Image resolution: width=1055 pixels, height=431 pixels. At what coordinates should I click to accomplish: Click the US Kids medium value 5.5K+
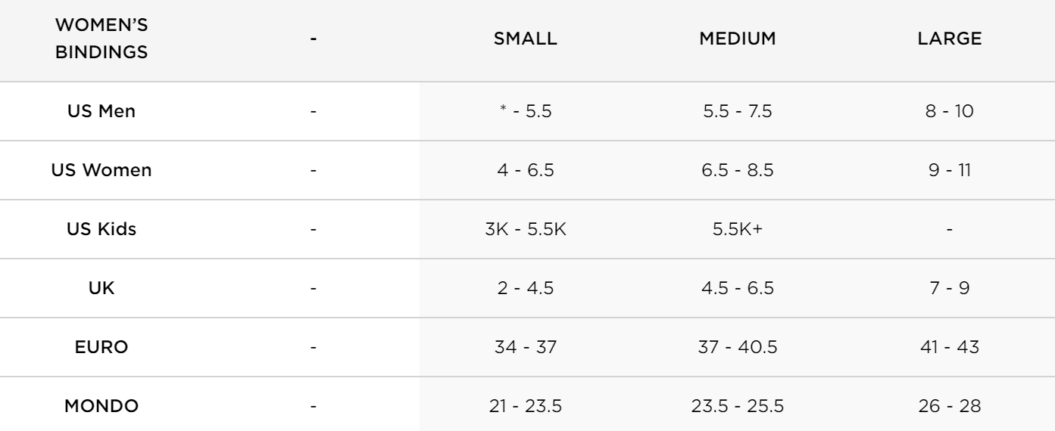pos(737,229)
